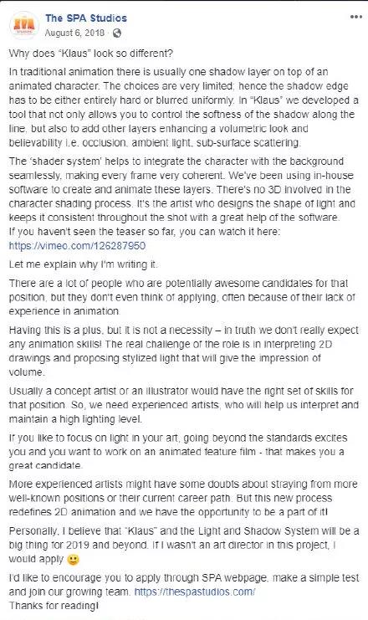
Task: Open the vimeo.com/126287950 teaser link
Action: click(x=77, y=245)
